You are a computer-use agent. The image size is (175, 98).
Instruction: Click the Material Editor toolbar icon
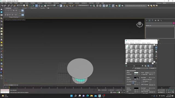pyautogui.click(x=113, y=6)
